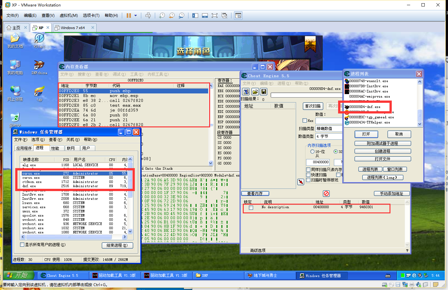The width and height of the screenshot is (448, 290).
Task: Click the Cheat Engine open process computer icon
Action: pos(246,92)
